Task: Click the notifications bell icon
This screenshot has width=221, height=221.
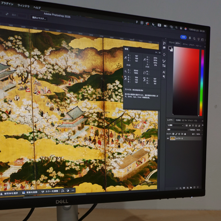Action: pos(190,38)
